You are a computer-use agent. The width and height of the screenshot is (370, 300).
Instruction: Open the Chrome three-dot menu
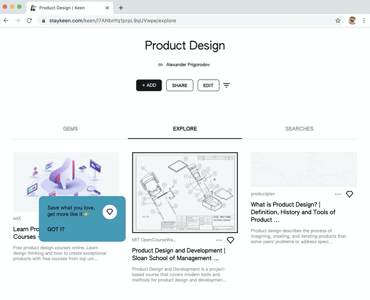point(364,21)
